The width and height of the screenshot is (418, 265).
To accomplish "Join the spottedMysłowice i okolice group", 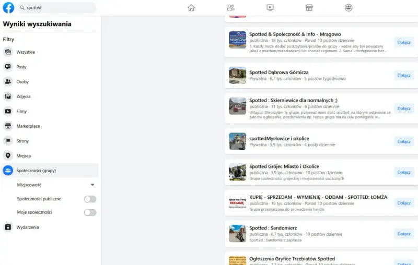I will (x=404, y=141).
